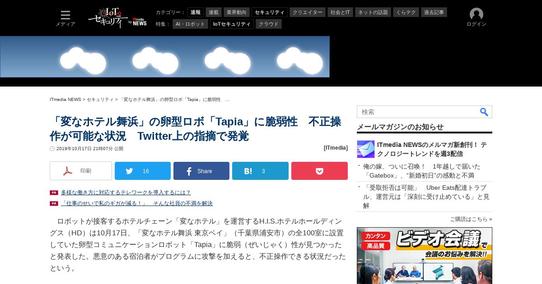Image resolution: width=542 pixels, height=284 pixels.
Task: Focus the 検索 search input field
Action: tap(418, 112)
